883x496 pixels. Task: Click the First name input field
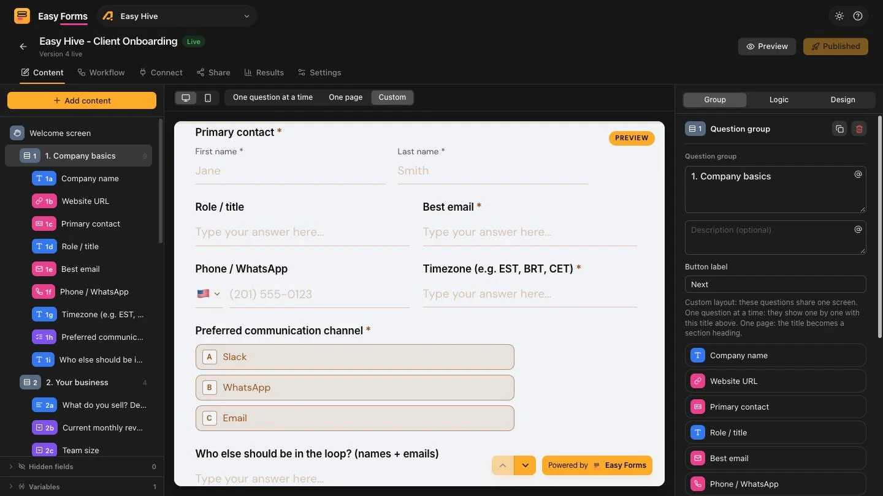coord(290,171)
